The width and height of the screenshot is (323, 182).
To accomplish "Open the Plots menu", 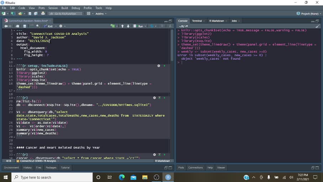I will click(42, 8).
